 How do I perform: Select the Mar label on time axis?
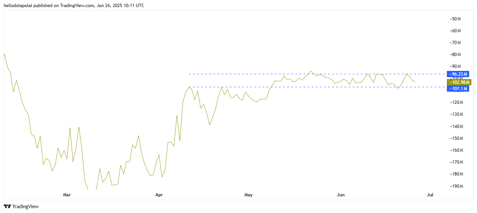coord(67,194)
